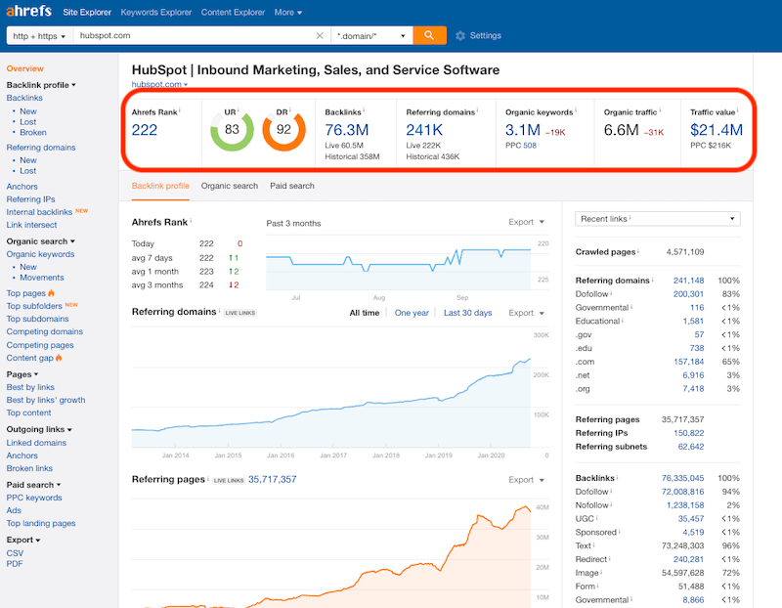Collapse the Organic search sidebar section

40,241
